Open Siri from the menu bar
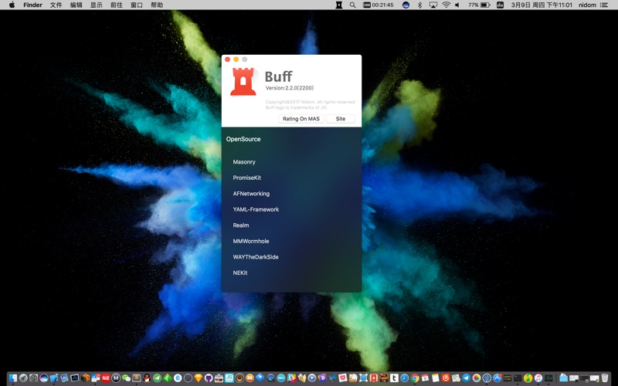The height and width of the screenshot is (386, 618). 406,5
